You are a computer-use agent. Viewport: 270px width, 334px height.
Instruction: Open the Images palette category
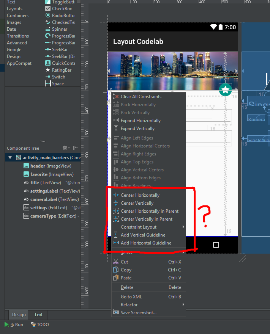(14, 22)
